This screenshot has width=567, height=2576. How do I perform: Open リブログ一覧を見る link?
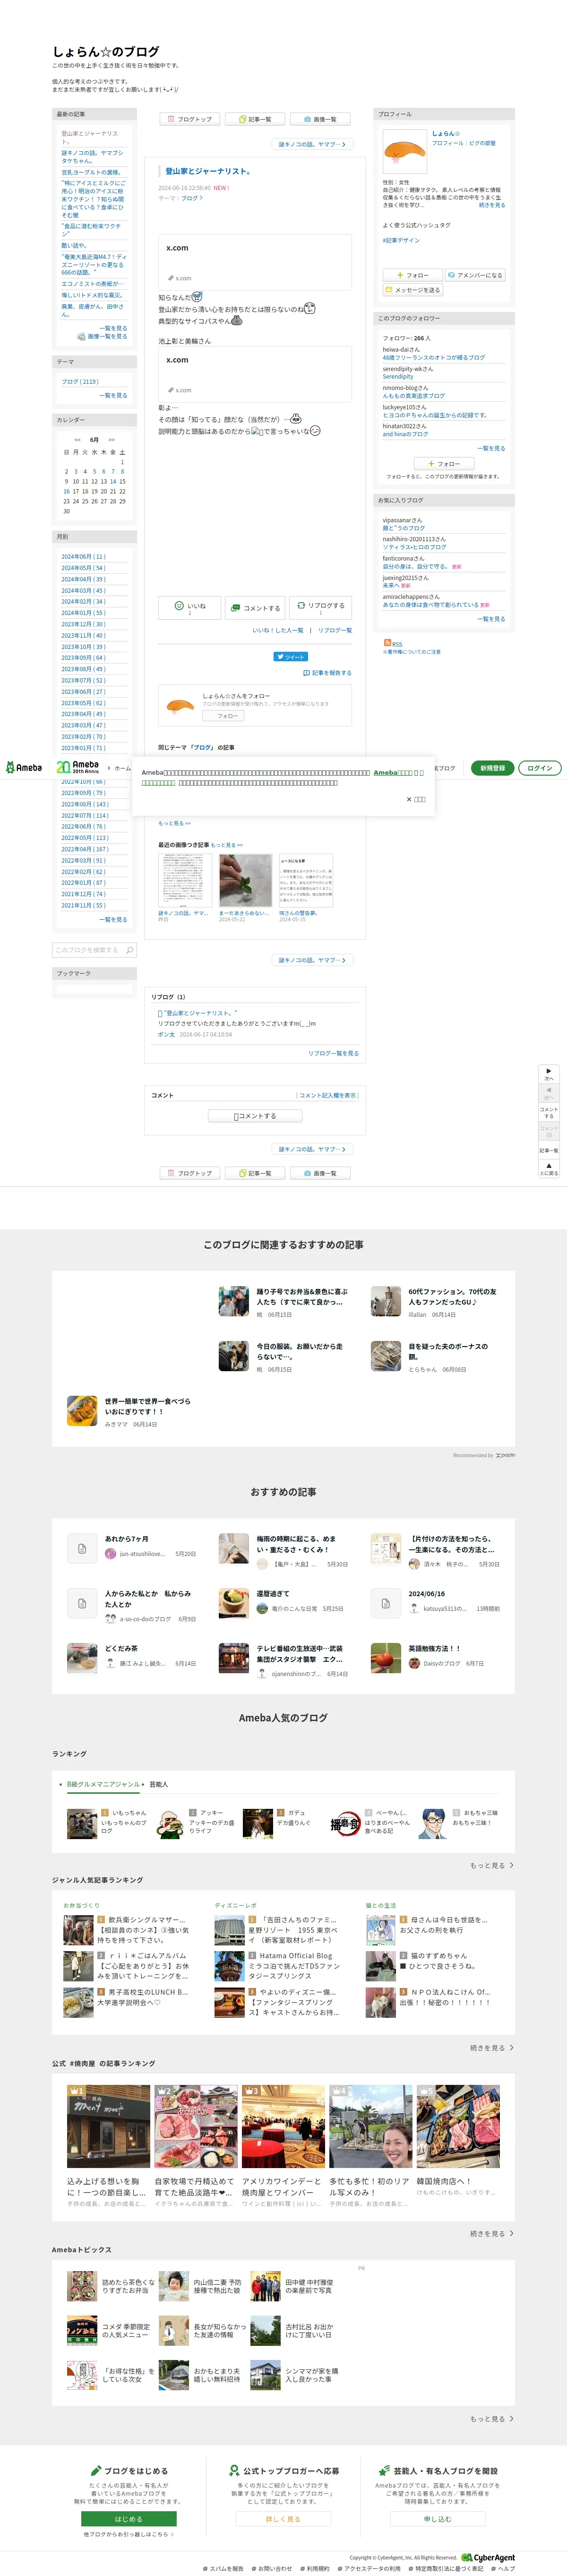point(333,1053)
